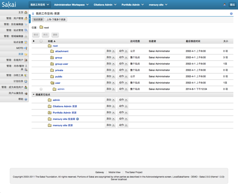This screenshot has height=193, width=238.
Task: Click the blue help icon at top right
Action: pyautogui.click(x=231, y=14)
